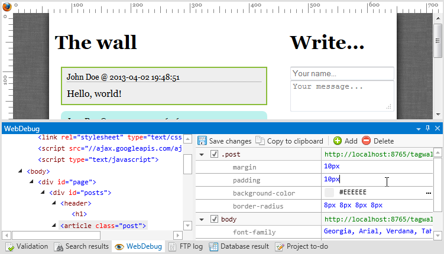Viewport: 444px width, 254px height.
Task: Click the DOM tree scroll right arrow
Action: [x=177, y=235]
